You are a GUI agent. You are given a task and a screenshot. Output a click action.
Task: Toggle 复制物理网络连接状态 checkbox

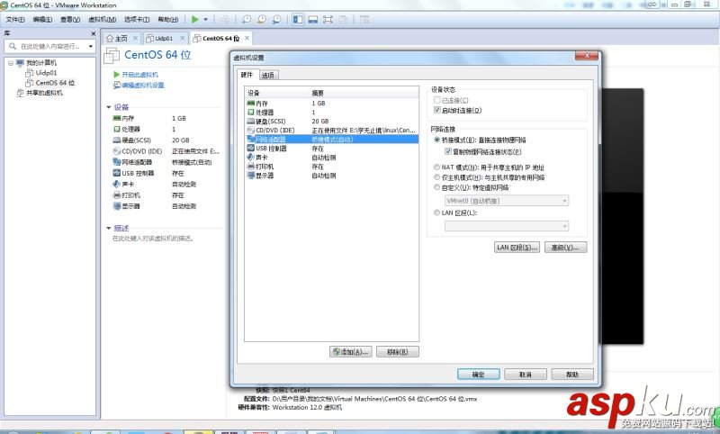click(448, 151)
